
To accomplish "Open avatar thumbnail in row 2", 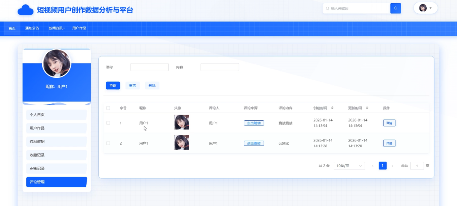I will 182,142.
